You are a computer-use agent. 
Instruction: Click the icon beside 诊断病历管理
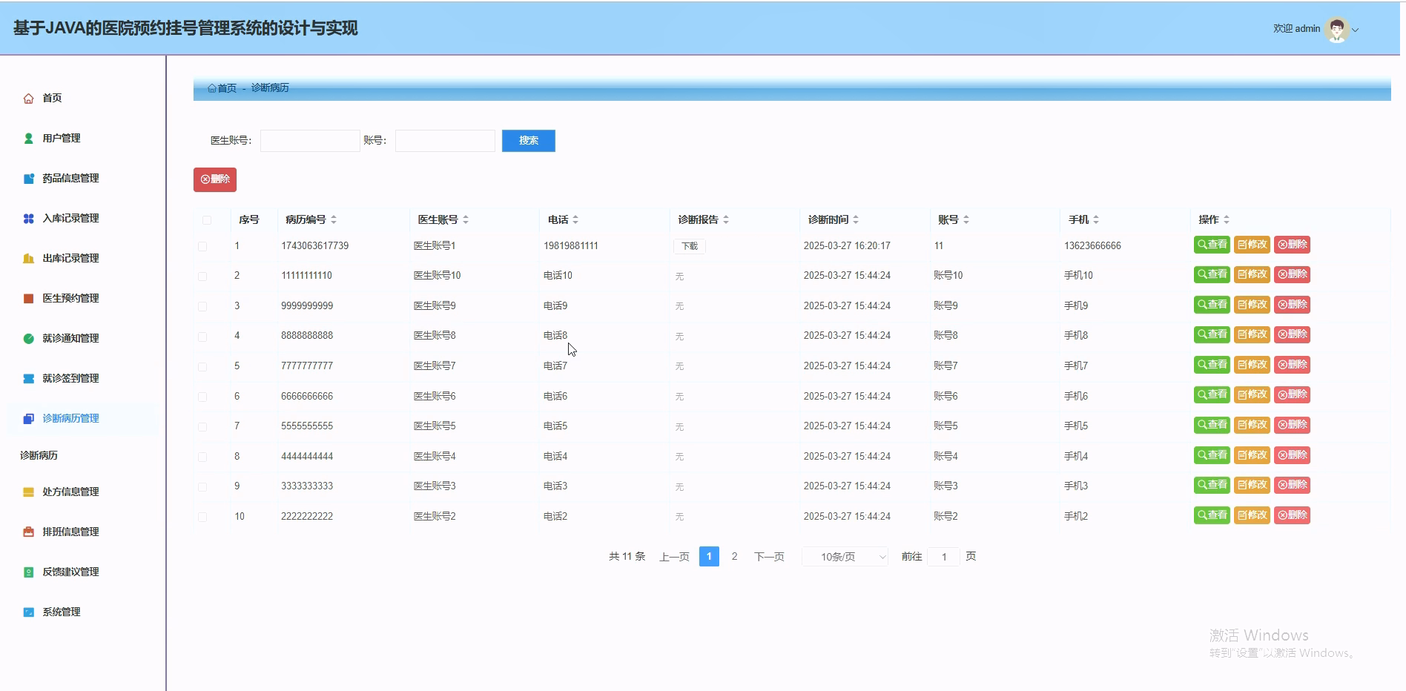coord(28,418)
